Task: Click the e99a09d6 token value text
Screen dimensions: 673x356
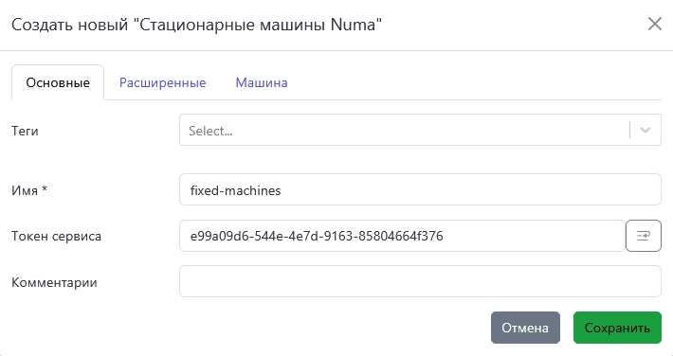Action: click(317, 236)
